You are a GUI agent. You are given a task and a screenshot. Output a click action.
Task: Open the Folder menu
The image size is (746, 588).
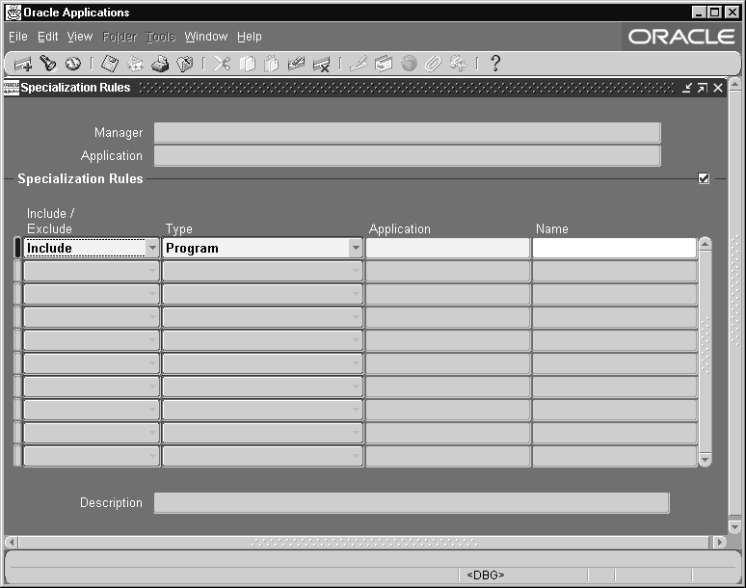[x=120, y=37]
